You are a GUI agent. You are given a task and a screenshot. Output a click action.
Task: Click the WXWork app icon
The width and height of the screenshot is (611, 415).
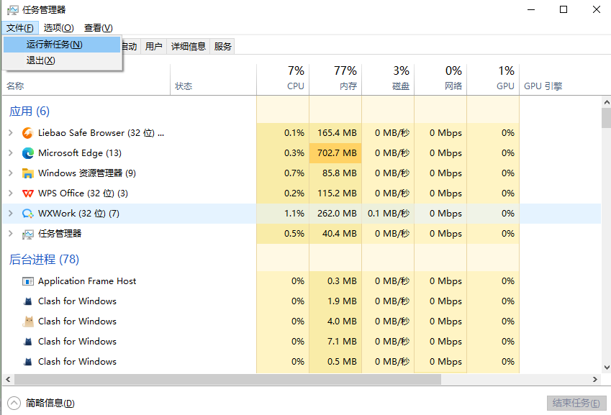coord(28,214)
